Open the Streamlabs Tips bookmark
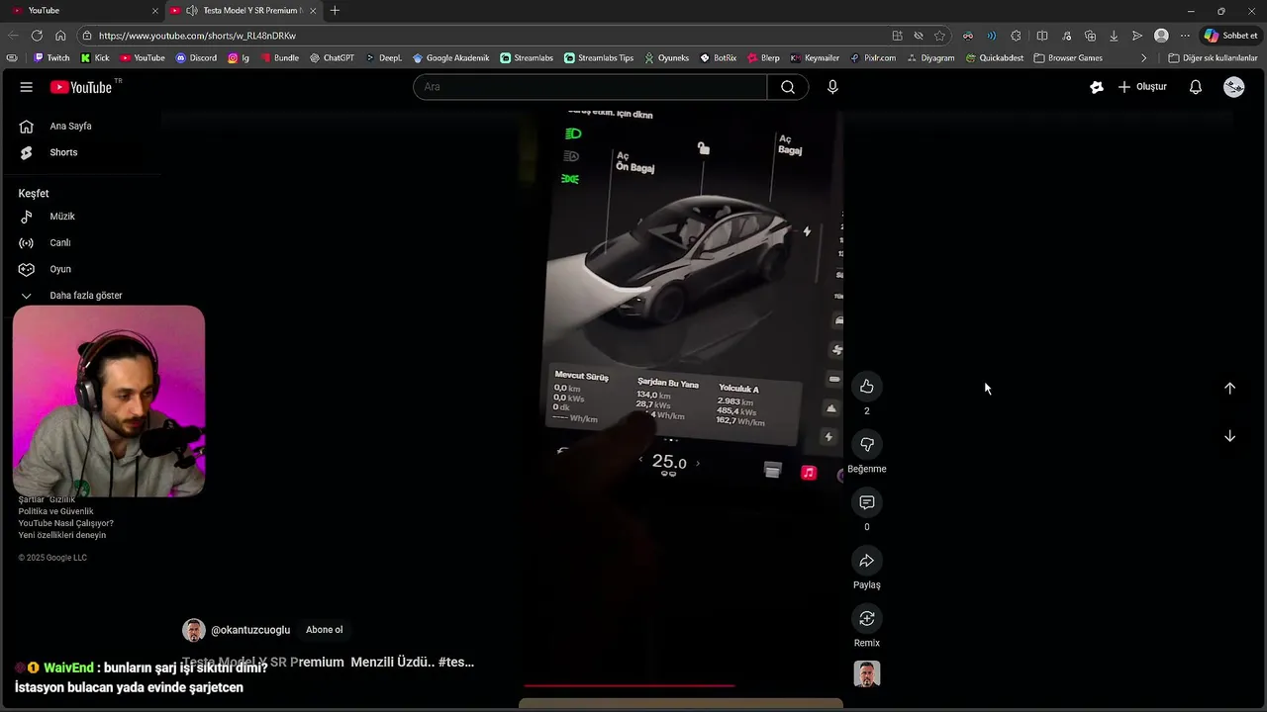The image size is (1267, 712). click(x=599, y=57)
